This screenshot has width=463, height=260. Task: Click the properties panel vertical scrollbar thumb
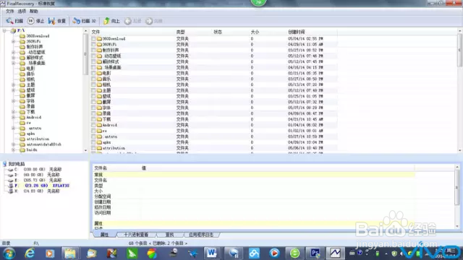click(457, 188)
